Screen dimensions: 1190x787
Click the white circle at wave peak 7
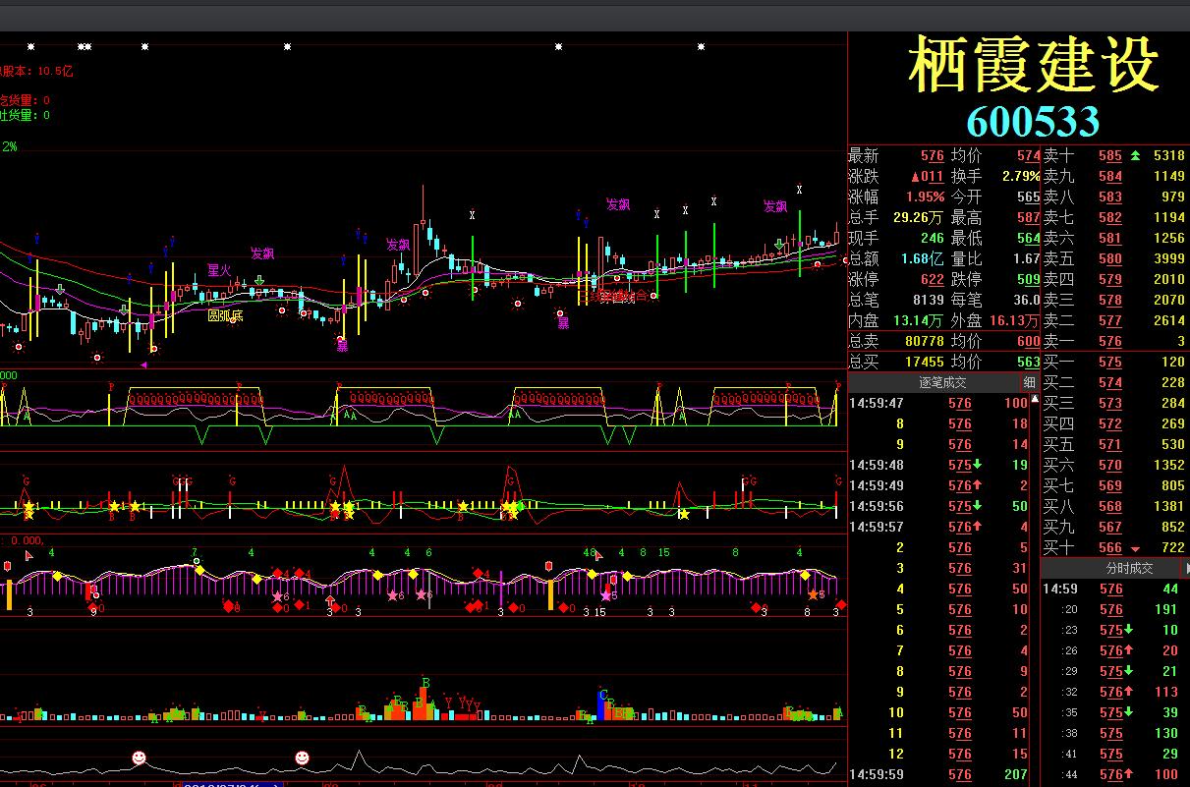(x=197, y=561)
